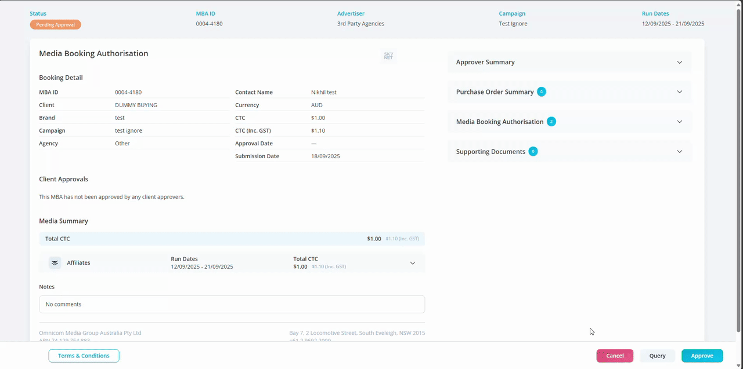The height and width of the screenshot is (369, 743).
Task: Click the Affiliates layers icon
Action: pos(55,263)
